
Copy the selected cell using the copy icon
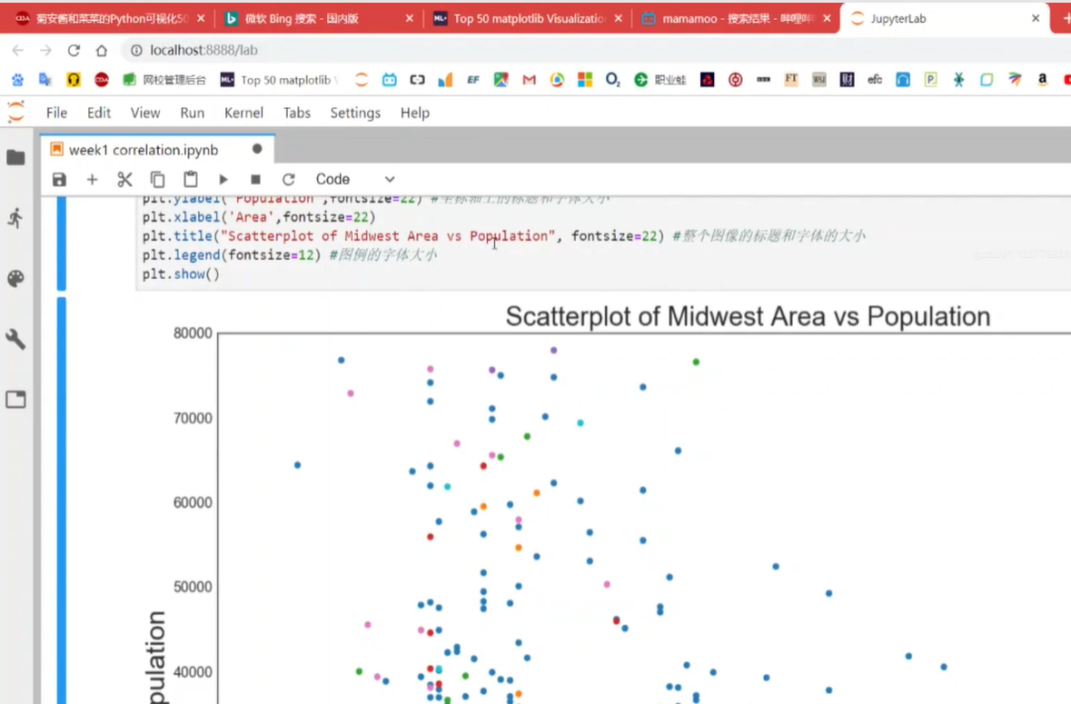[x=158, y=179]
